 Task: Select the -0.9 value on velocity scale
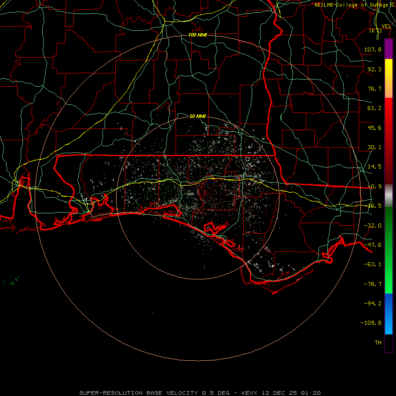[x=374, y=187]
